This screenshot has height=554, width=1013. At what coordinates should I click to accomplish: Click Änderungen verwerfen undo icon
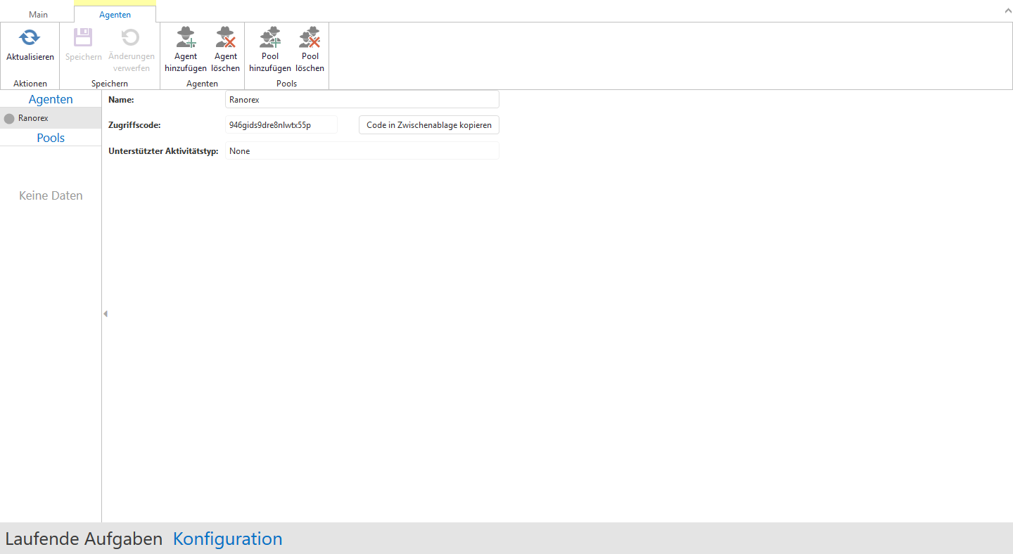131,38
